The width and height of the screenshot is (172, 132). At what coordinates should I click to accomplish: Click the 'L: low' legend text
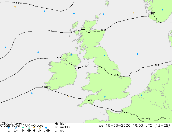point(59,131)
